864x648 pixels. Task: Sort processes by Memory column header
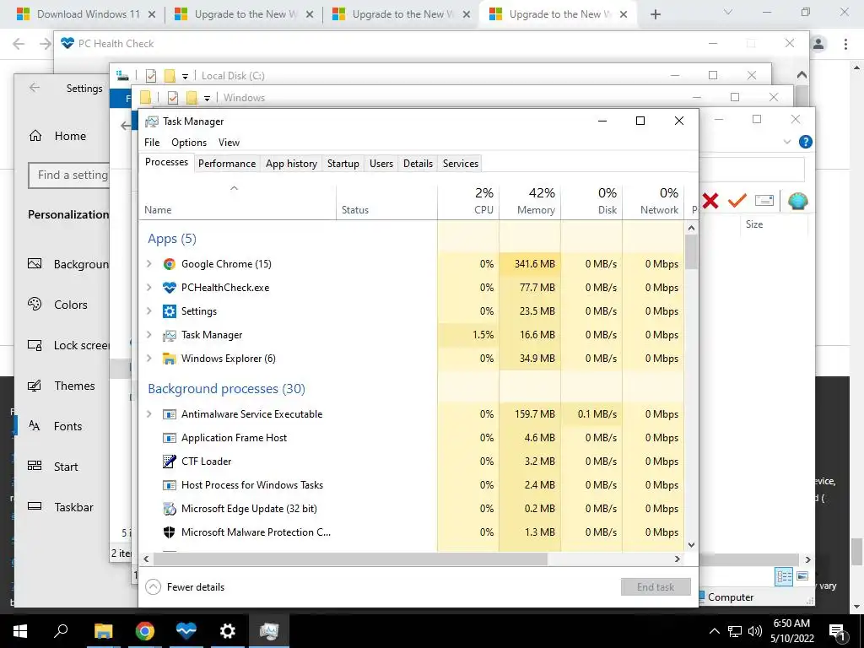530,201
